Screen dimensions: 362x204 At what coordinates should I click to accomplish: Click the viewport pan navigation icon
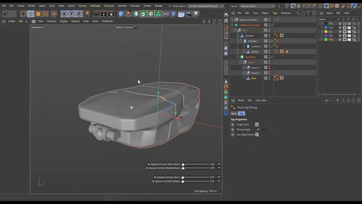(x=204, y=22)
